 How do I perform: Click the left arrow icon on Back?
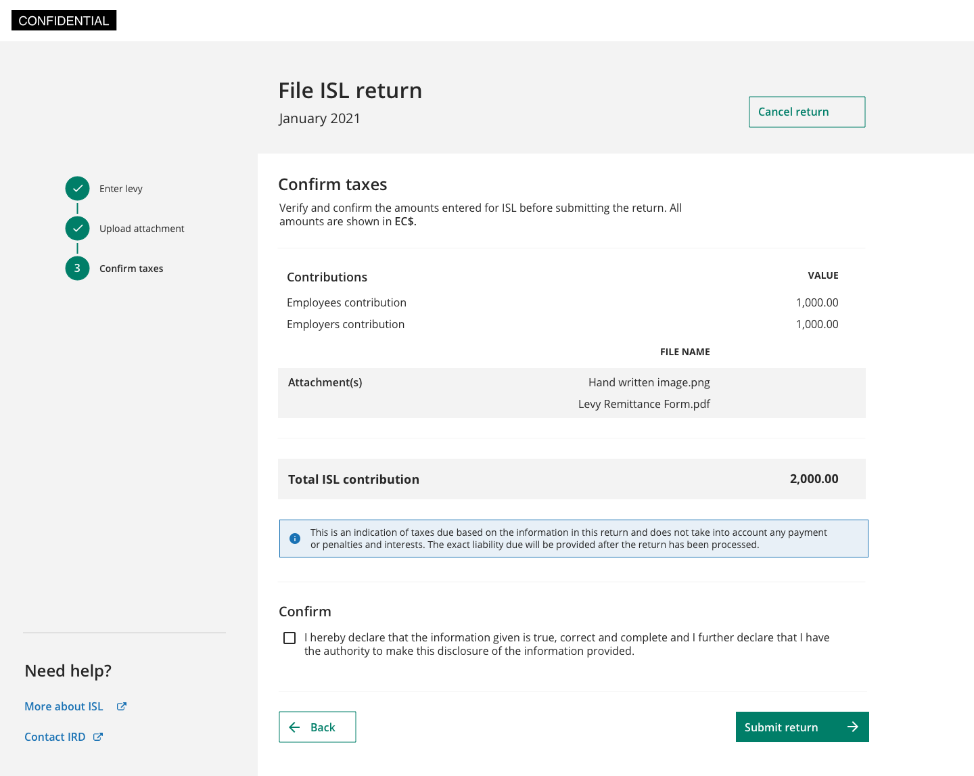[x=295, y=727]
